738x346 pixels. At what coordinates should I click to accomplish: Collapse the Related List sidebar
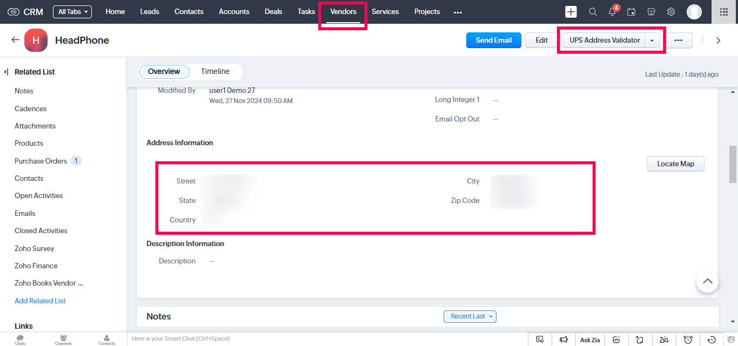point(6,72)
